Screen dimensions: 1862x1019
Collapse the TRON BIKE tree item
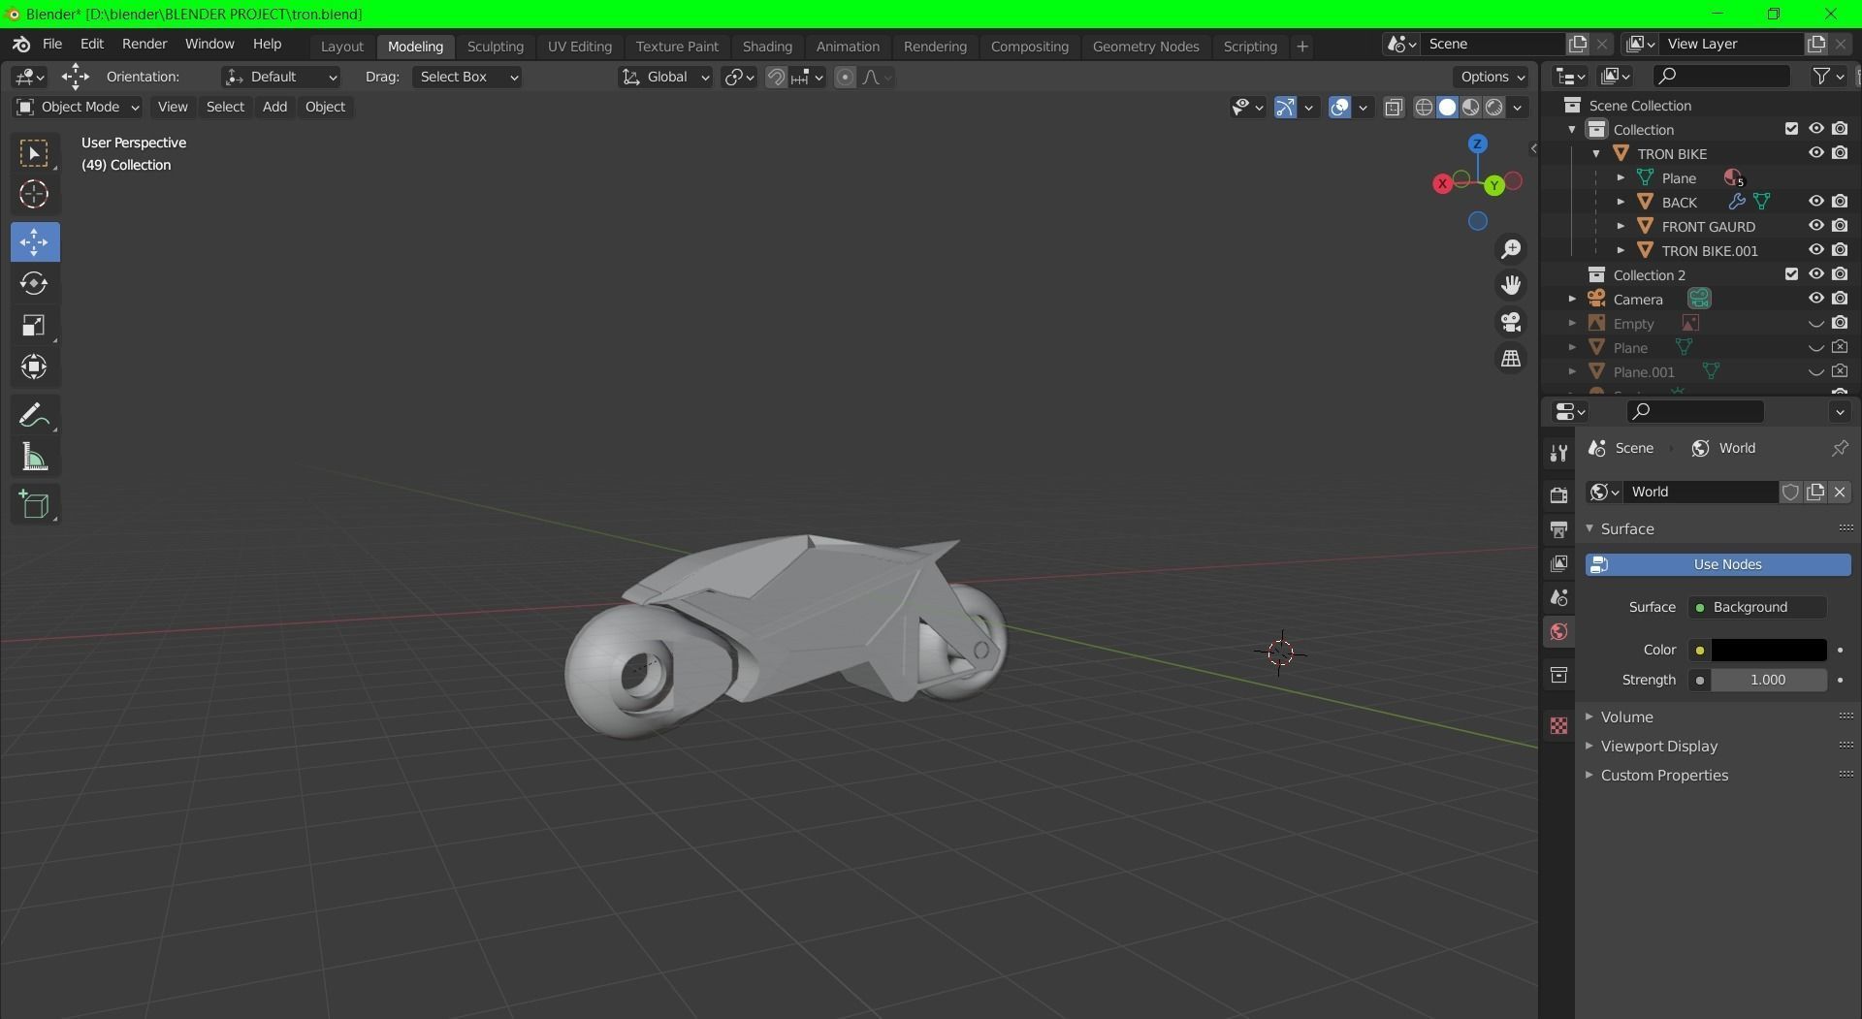(x=1596, y=153)
